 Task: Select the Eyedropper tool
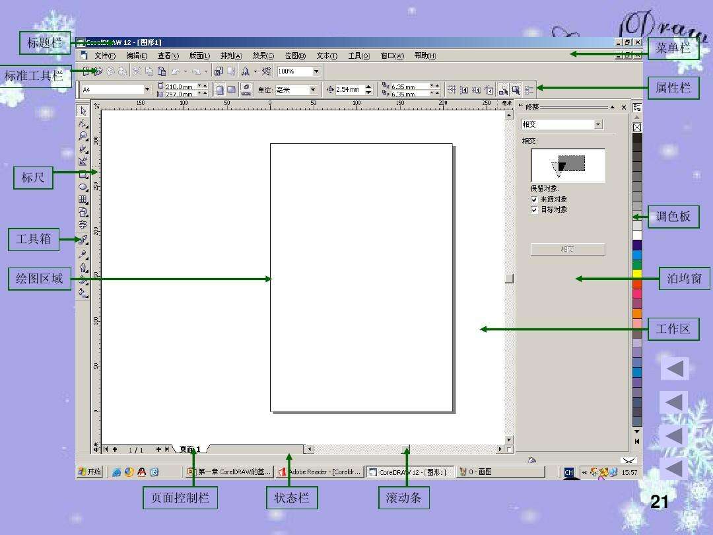pos(83,254)
